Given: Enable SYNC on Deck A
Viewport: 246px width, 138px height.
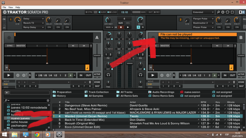Looking at the screenshot, I should [x=10, y=45].
